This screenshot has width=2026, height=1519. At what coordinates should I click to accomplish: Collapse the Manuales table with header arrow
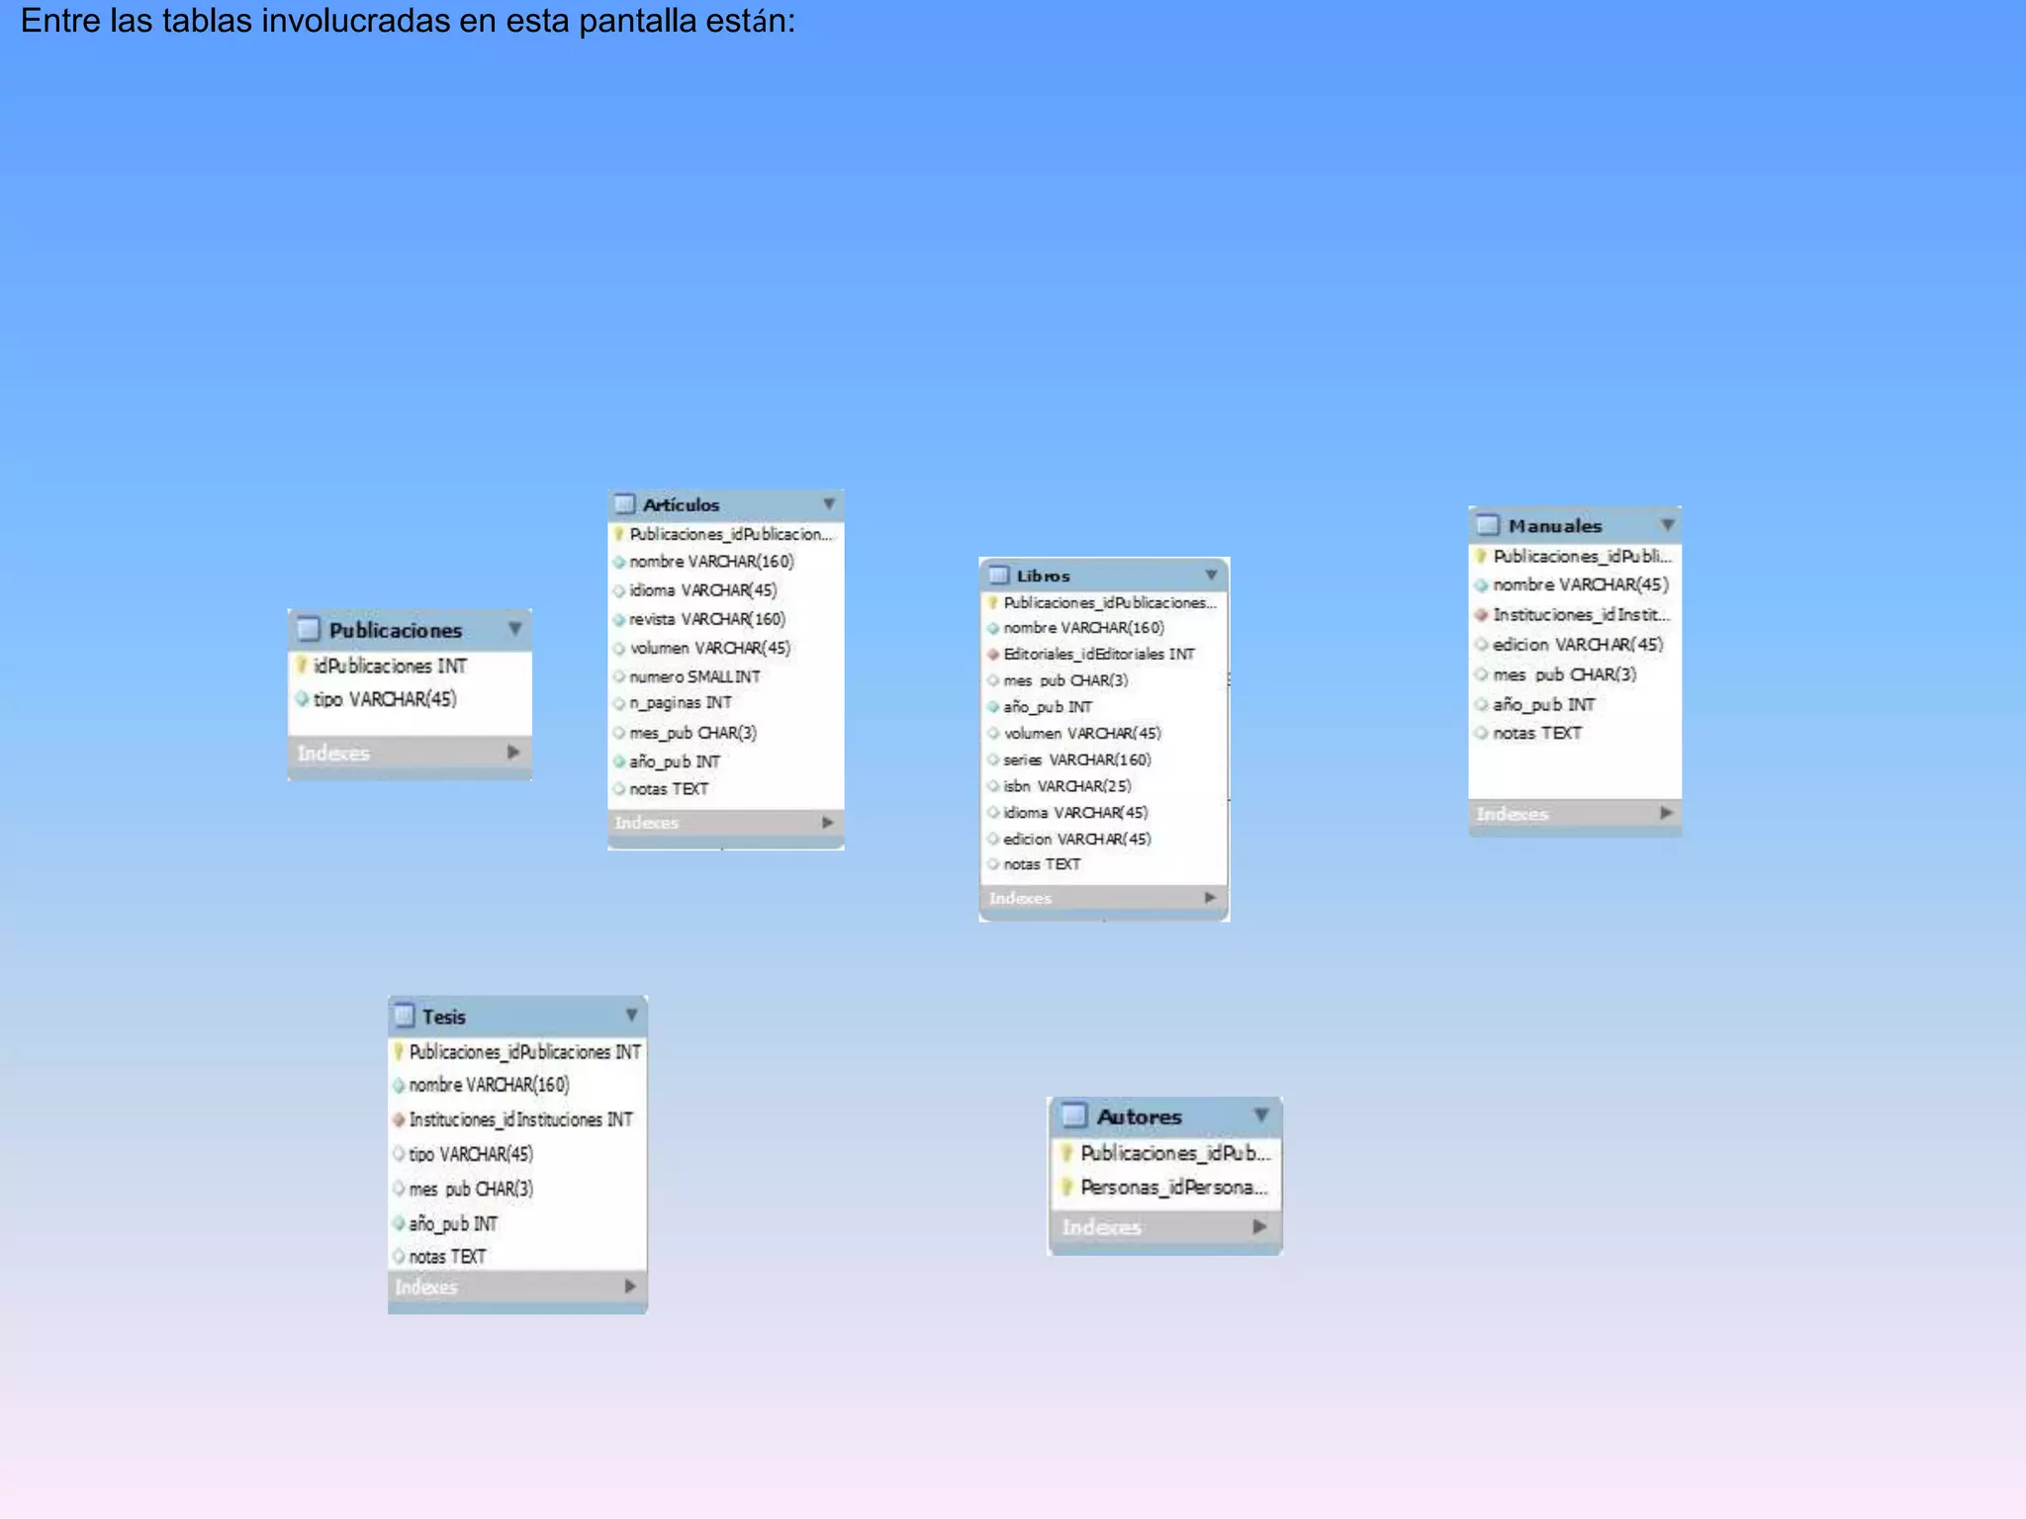tap(1668, 525)
